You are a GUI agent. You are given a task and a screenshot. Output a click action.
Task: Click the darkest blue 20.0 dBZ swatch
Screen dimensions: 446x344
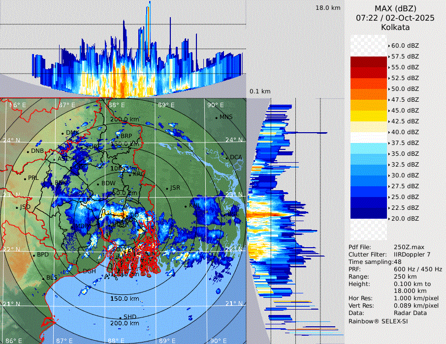[x=369, y=213]
